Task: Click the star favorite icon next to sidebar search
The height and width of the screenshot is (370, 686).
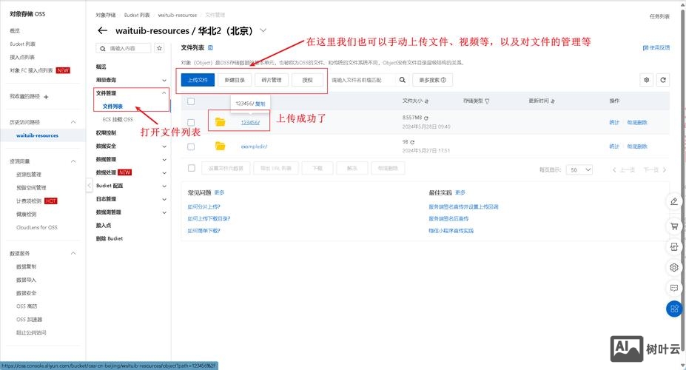Action: point(160,48)
